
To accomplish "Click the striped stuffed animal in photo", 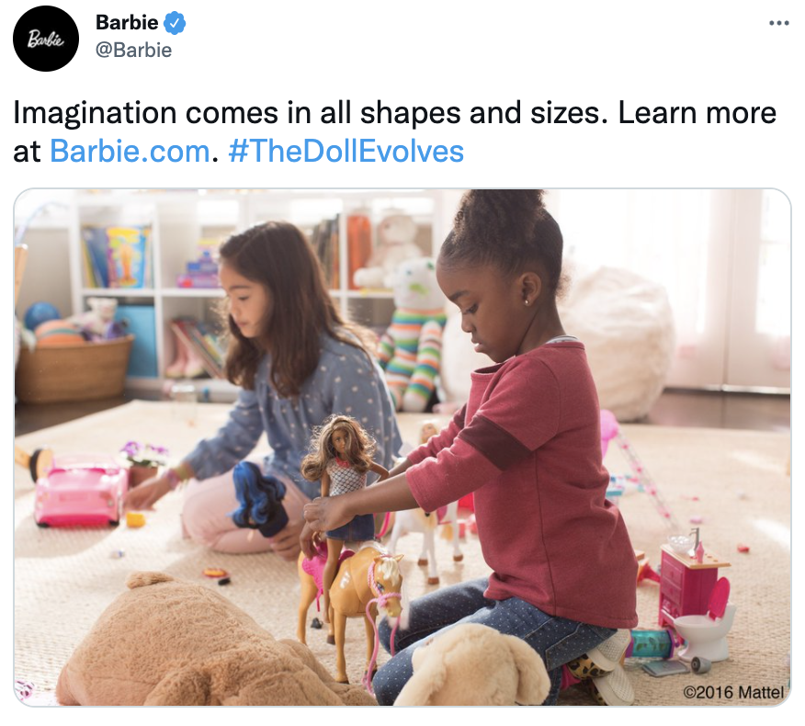I will [x=414, y=336].
